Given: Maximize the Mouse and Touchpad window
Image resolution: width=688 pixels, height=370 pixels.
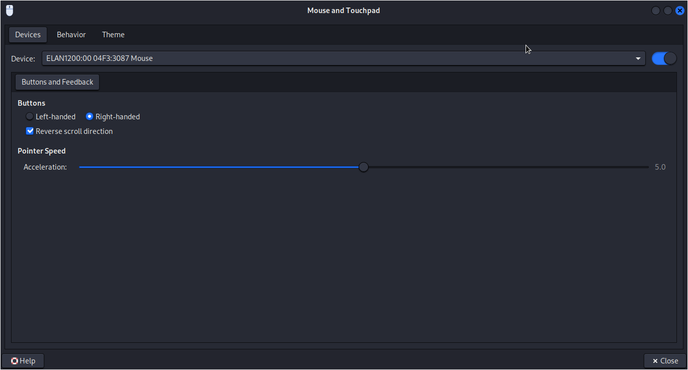Looking at the screenshot, I should point(668,11).
